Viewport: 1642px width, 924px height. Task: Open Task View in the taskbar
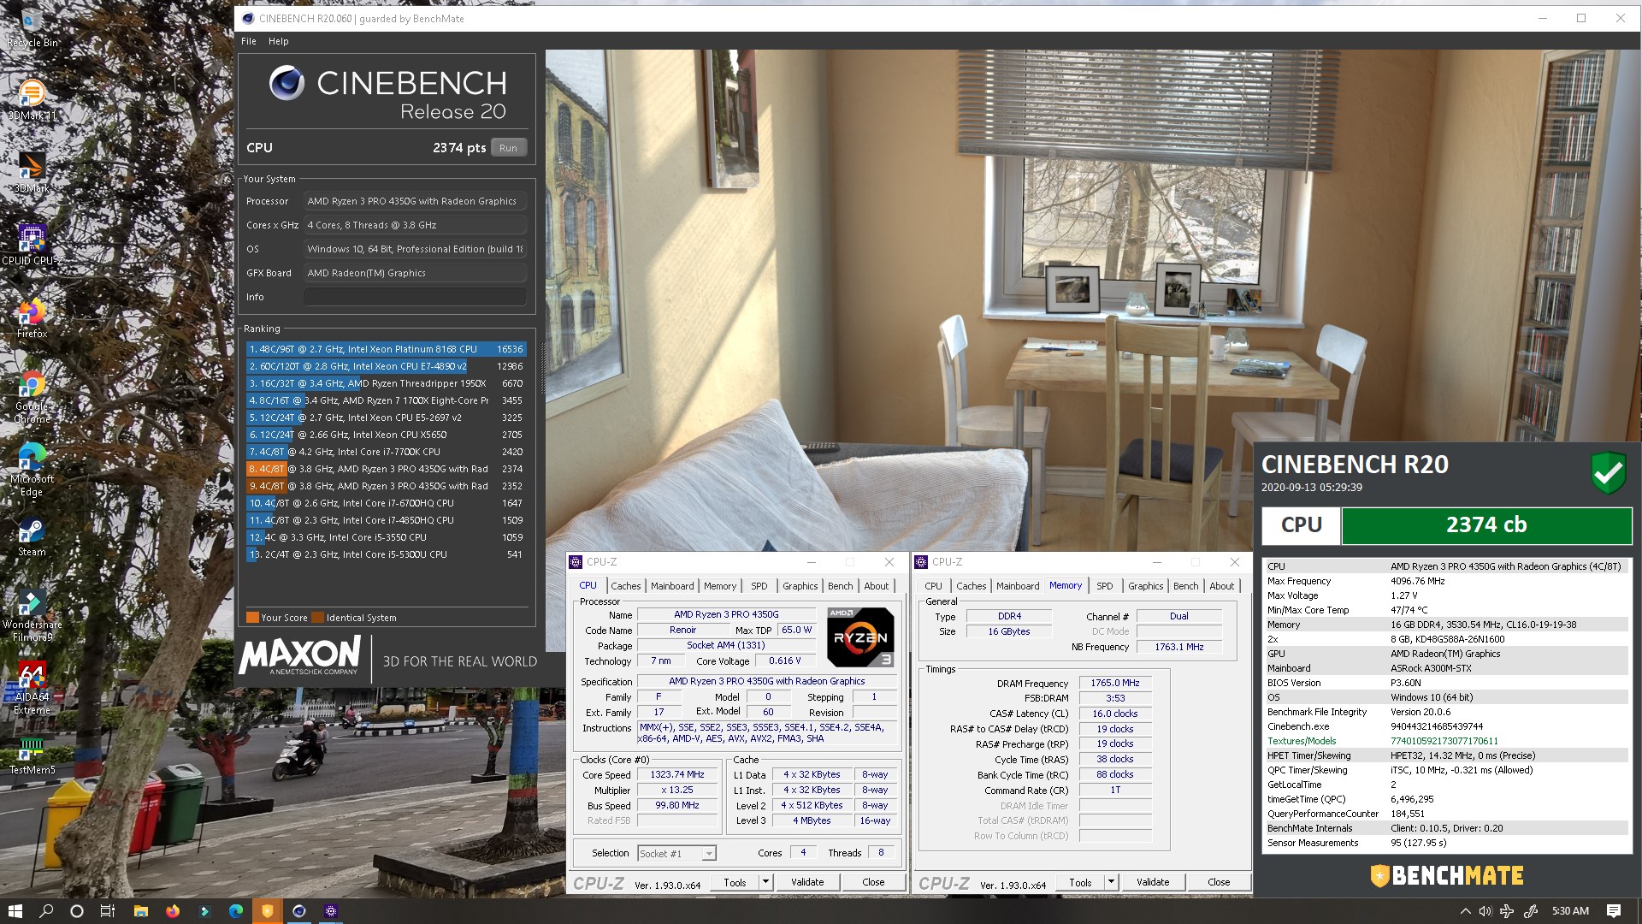click(x=108, y=911)
